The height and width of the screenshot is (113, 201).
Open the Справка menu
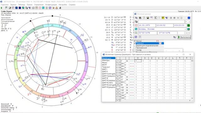pos(72,5)
